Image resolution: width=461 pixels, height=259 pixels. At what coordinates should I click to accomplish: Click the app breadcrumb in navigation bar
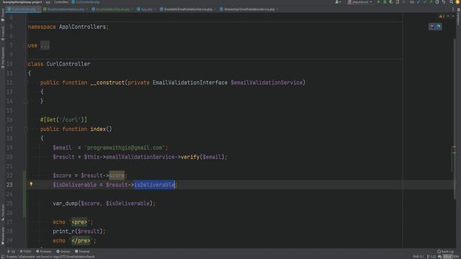48,2
